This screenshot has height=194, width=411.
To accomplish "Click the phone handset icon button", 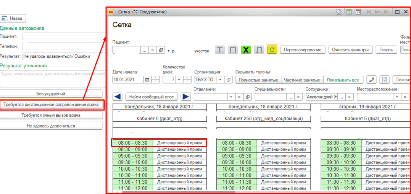I will coord(372,80).
